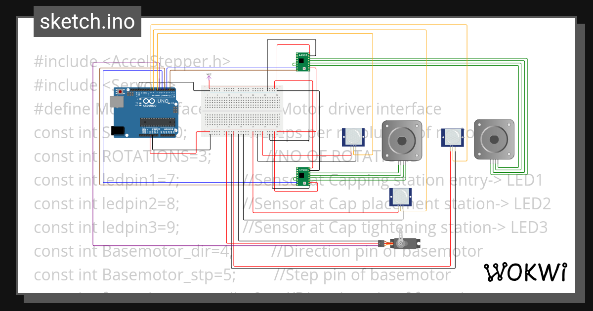
Task: Select the rightmost NEMA stepper motor
Action: coord(494,140)
